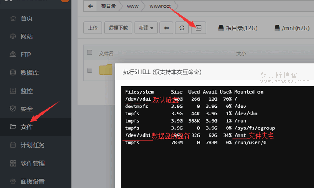314x188 pixels.
Task: Click the 根目录 breadcrumb segment
Action: (x=109, y=6)
